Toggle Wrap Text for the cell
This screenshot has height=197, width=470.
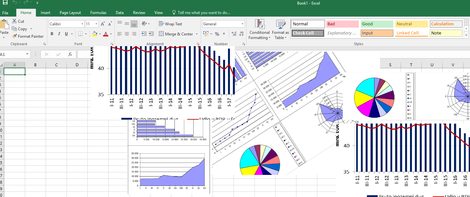[x=170, y=24]
